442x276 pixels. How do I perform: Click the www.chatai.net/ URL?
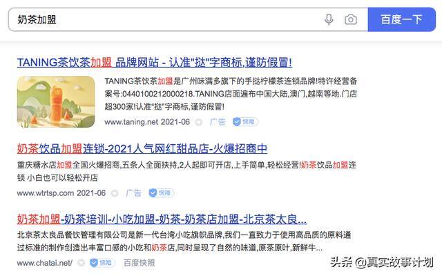tap(44, 263)
